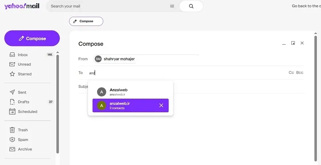View Scheduled messages

pos(27,111)
